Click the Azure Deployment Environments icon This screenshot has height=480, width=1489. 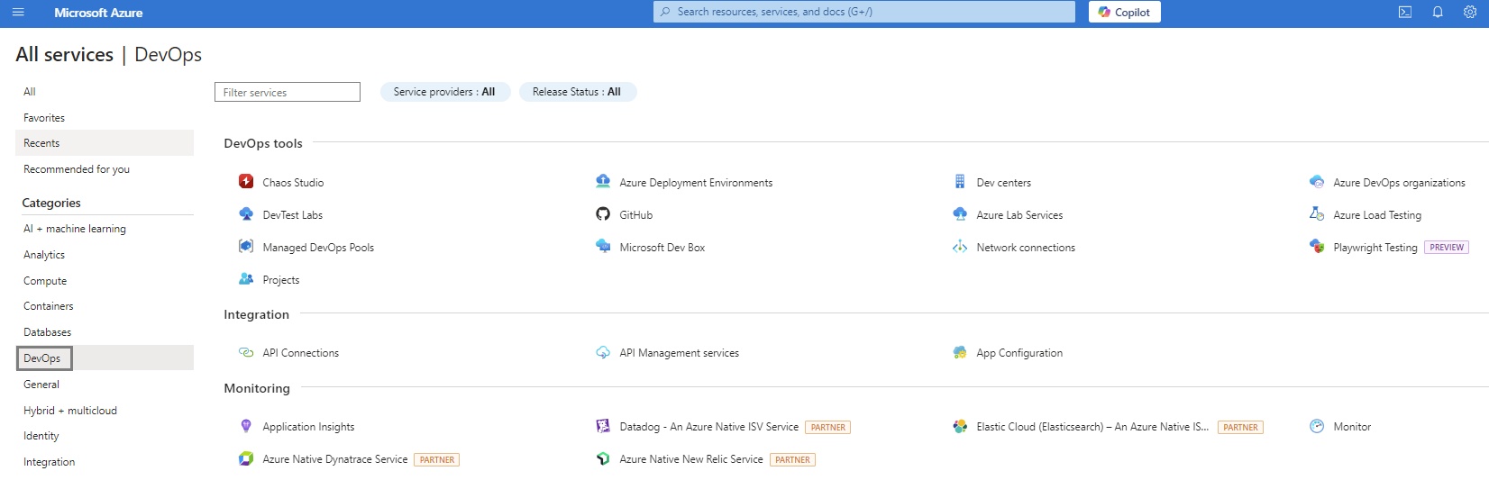(x=603, y=181)
